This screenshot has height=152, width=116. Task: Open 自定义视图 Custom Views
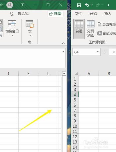(x=107, y=33)
